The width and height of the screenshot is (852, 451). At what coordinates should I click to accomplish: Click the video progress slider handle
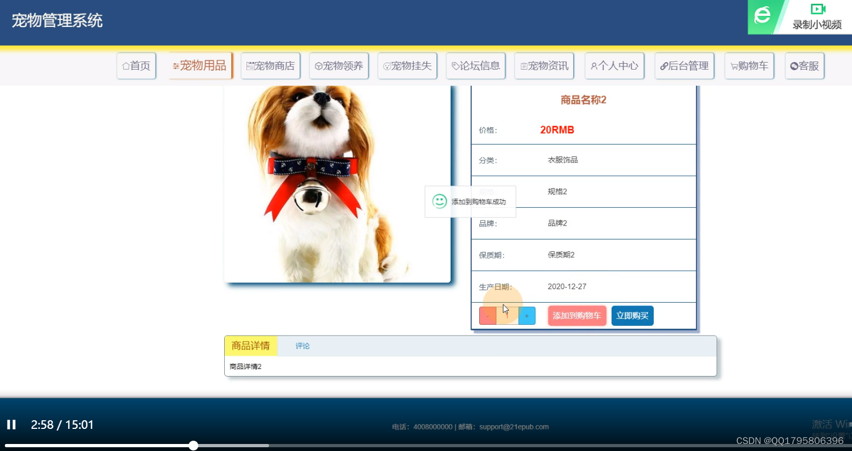[193, 446]
